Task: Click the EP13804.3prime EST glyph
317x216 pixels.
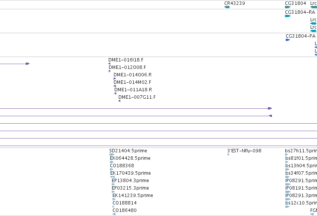Action: (113, 184)
